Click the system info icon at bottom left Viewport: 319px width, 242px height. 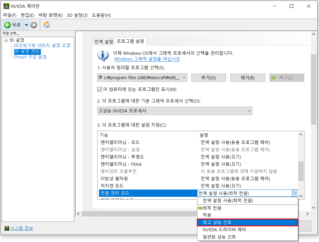[x=7, y=228]
